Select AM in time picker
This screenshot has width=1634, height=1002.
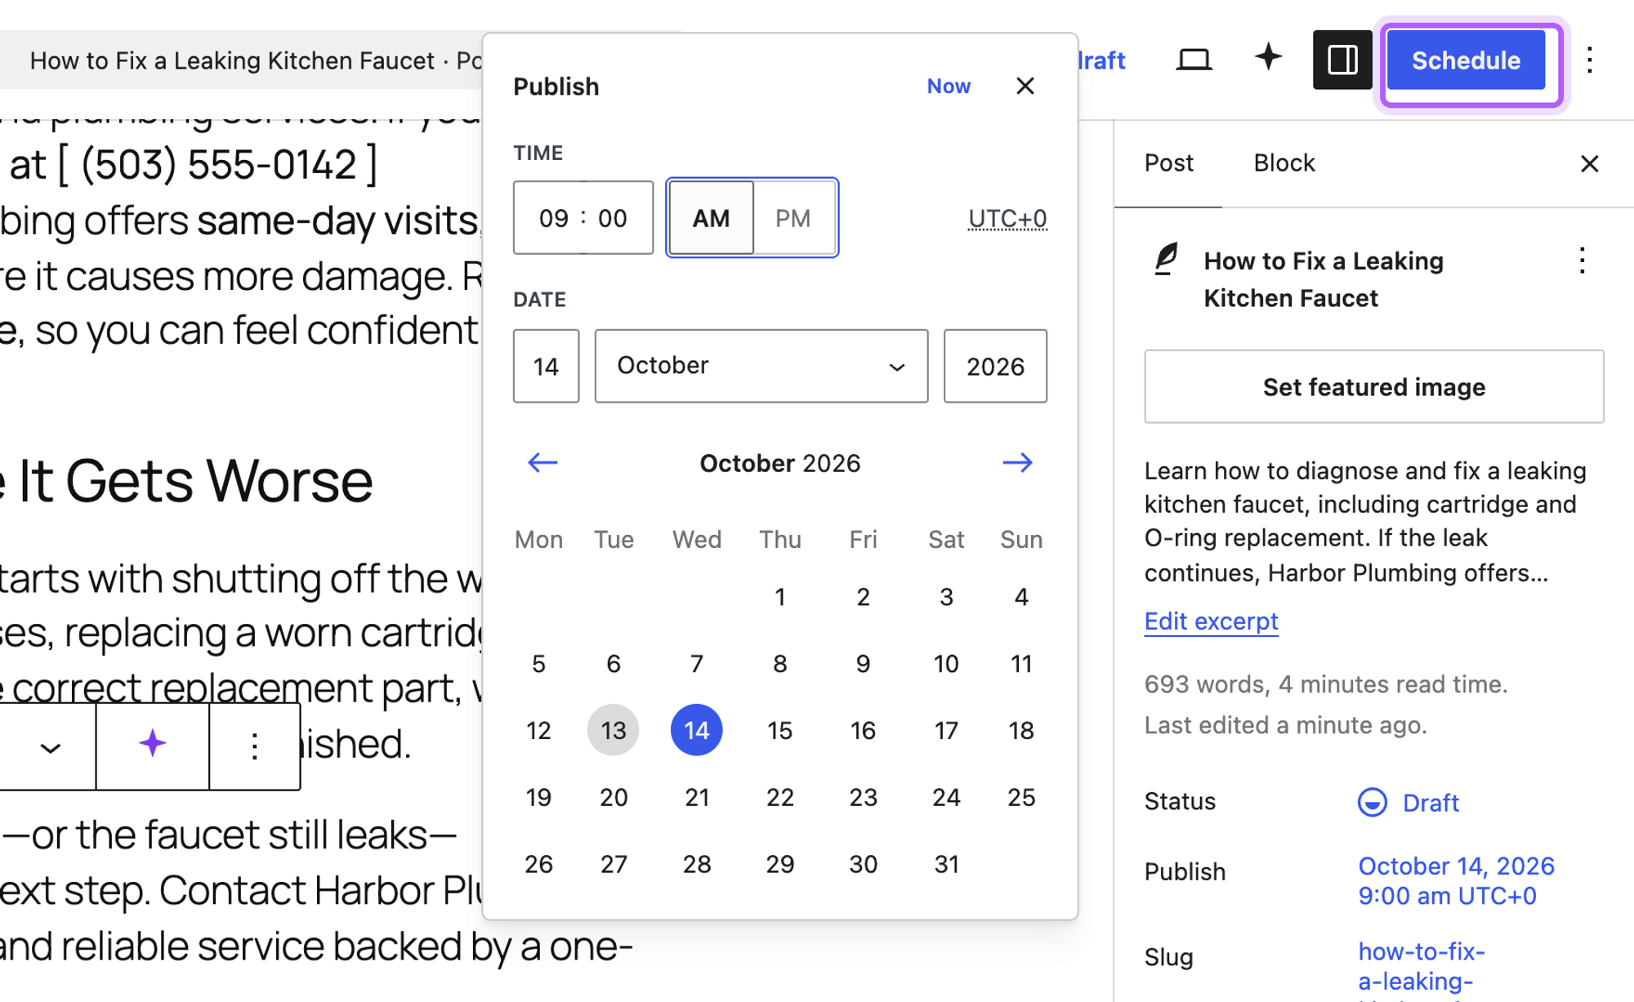pos(711,218)
